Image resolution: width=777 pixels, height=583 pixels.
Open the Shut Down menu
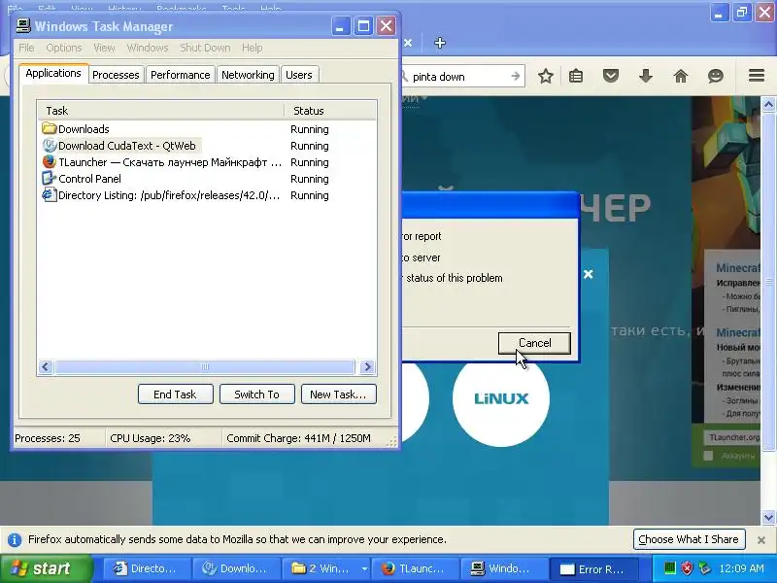(205, 48)
